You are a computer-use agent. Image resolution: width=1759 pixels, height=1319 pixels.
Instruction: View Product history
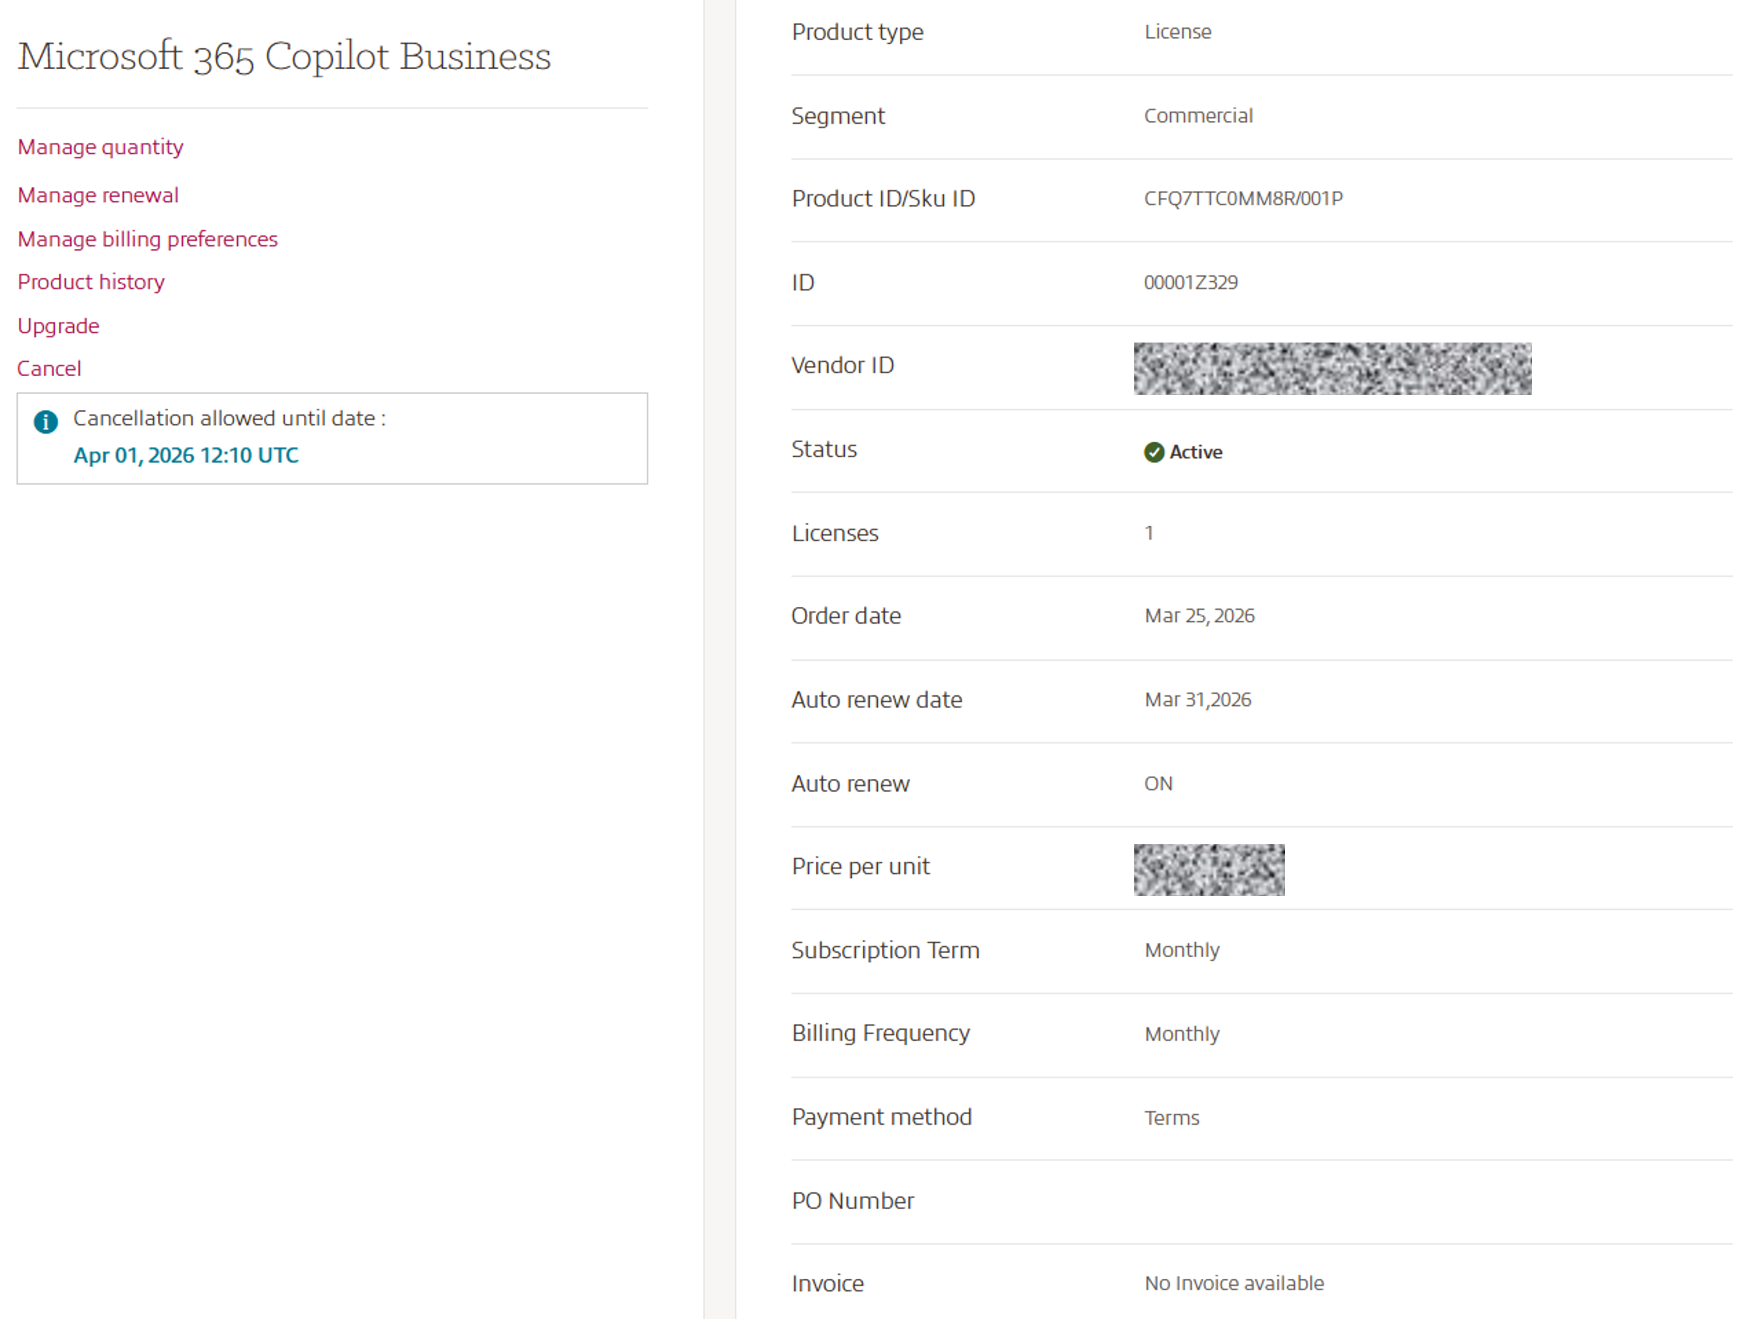coord(91,282)
